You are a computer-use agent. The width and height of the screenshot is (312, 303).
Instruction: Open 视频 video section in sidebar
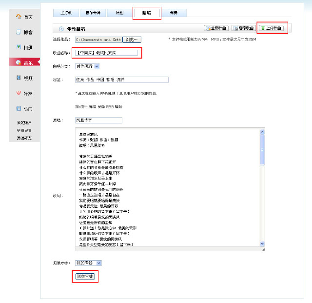point(24,78)
